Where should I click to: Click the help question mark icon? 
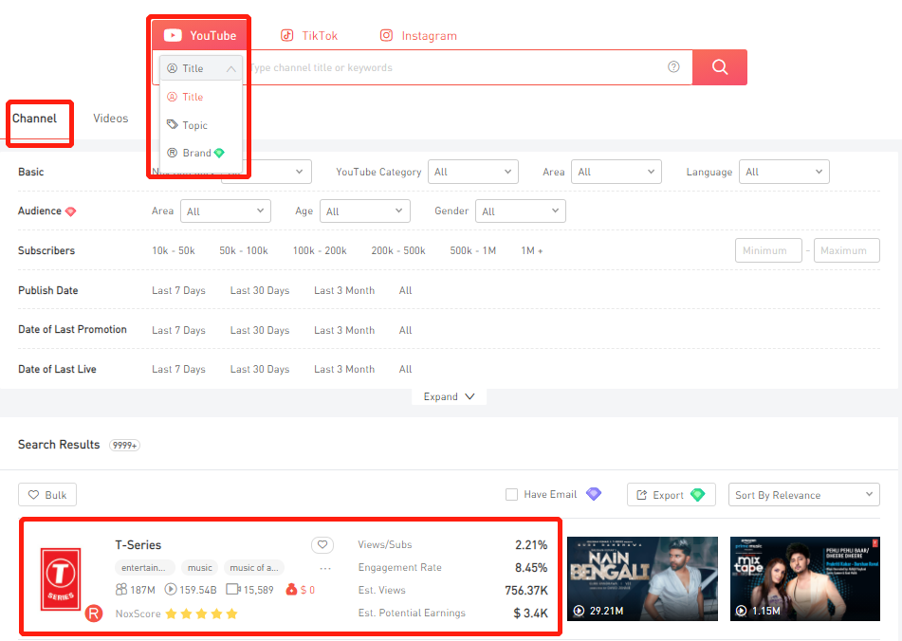tap(673, 67)
